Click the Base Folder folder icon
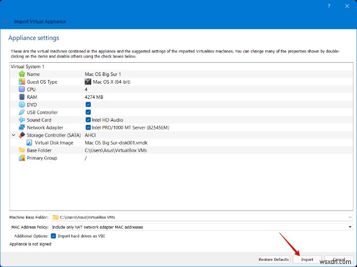357x267 pixels. [x=22, y=150]
